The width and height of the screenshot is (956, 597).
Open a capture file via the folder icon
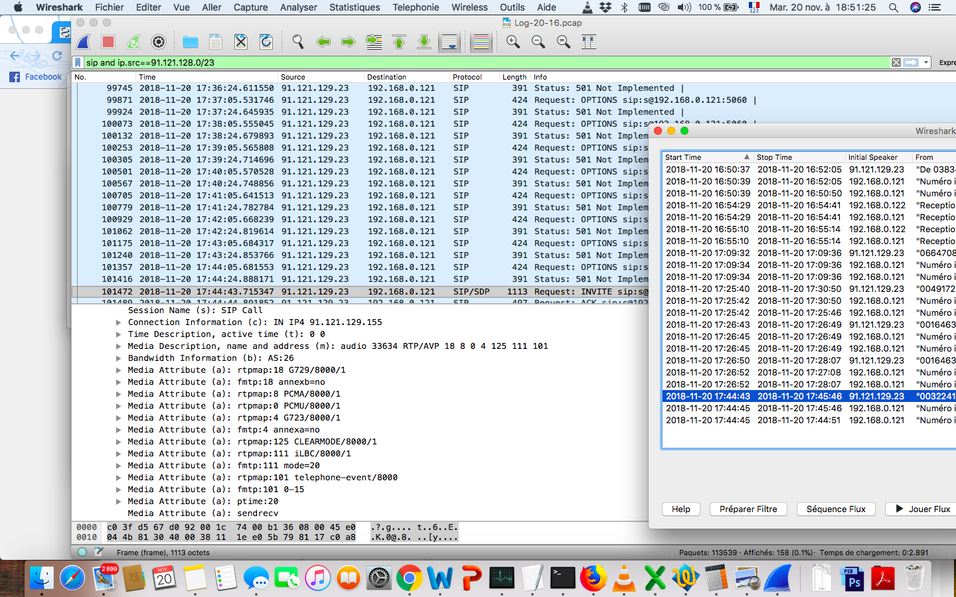[x=191, y=42]
